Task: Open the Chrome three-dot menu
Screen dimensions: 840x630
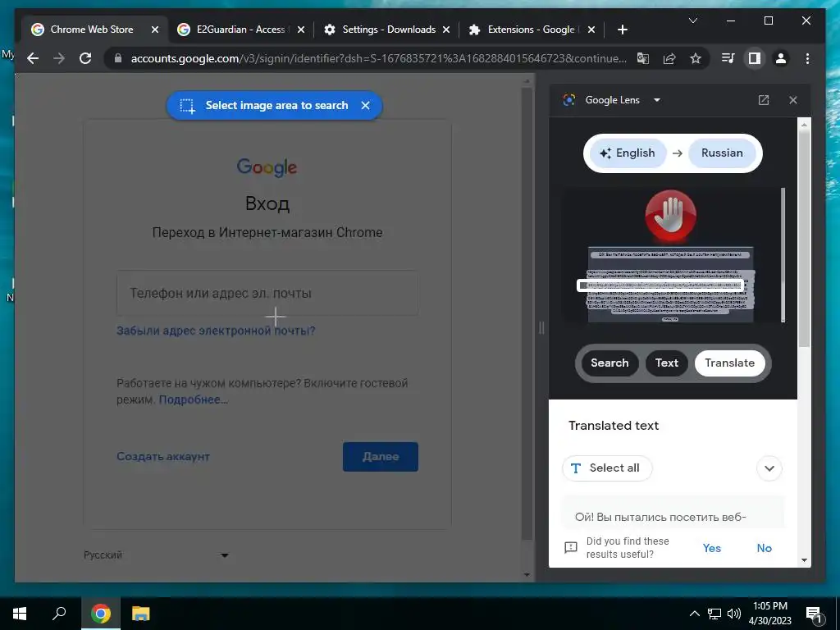Action: (807, 58)
